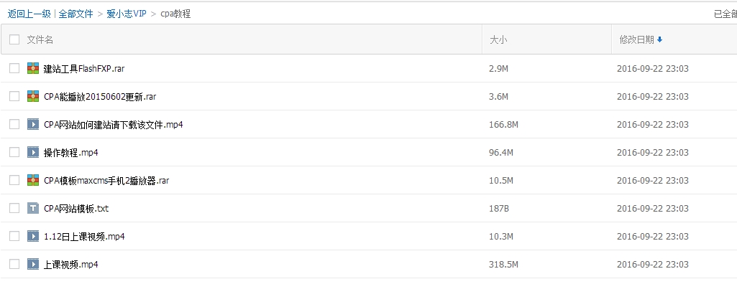The image size is (737, 307).
Task: Open CPA模板maxcms手机2播放器.rar file name
Action: (x=106, y=180)
